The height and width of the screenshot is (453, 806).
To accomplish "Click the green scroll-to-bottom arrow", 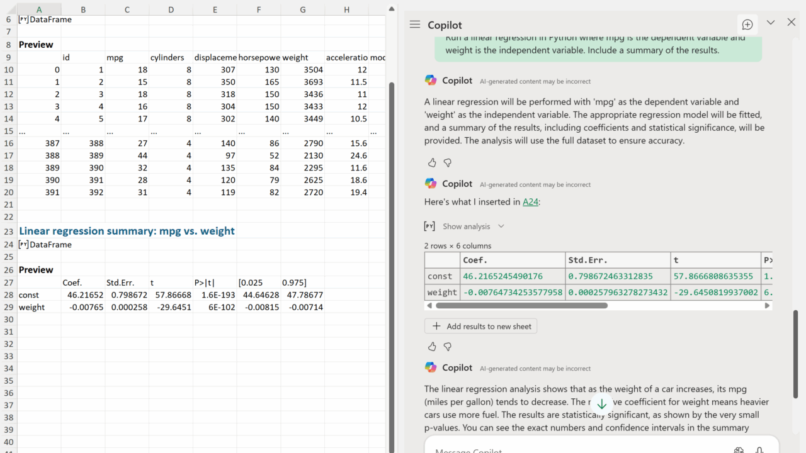I will coord(601,404).
